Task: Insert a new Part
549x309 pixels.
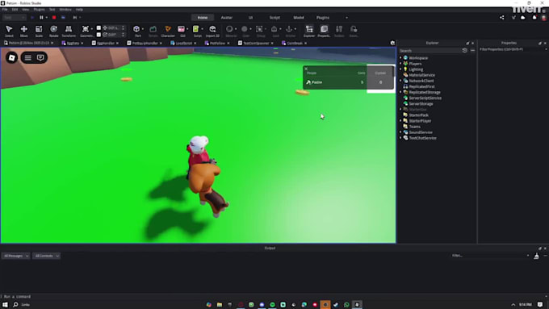Action: (x=136, y=31)
